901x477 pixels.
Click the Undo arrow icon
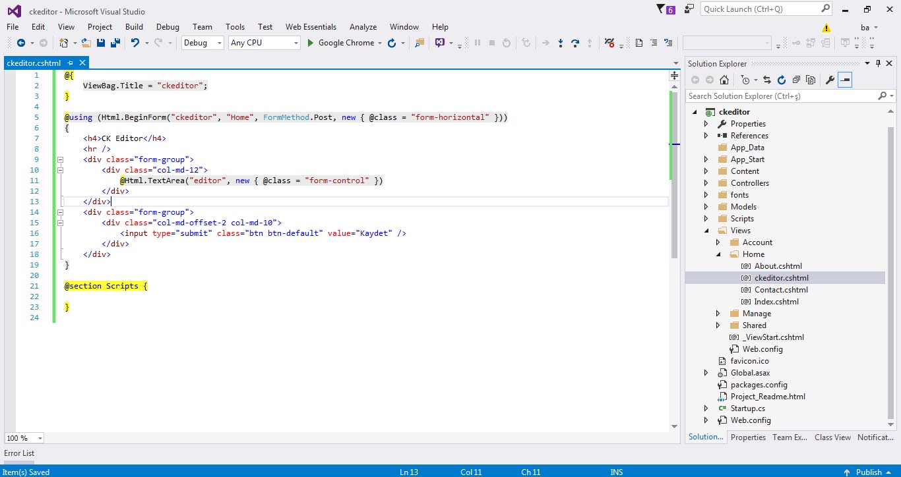135,43
